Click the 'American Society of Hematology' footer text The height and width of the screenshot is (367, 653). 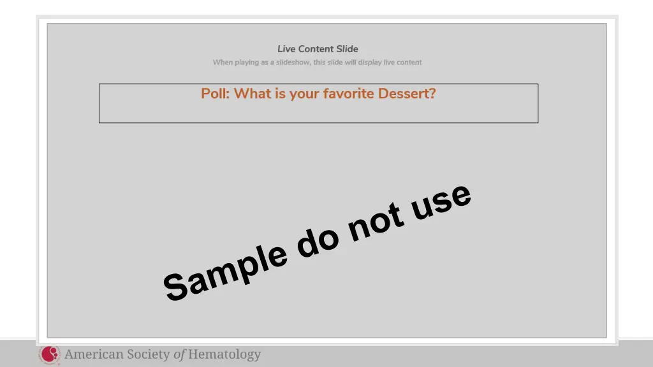click(x=163, y=355)
